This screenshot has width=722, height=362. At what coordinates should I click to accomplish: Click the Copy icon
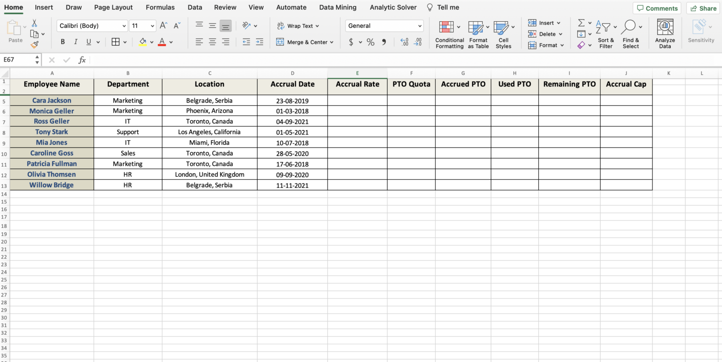pos(34,34)
